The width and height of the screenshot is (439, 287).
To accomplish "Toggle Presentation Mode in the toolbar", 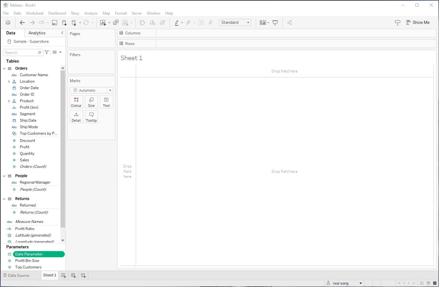I will [x=275, y=23].
